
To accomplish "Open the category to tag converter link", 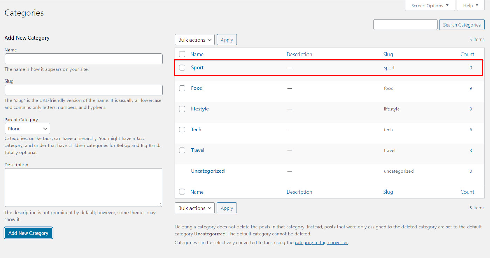I will pyautogui.click(x=321, y=242).
